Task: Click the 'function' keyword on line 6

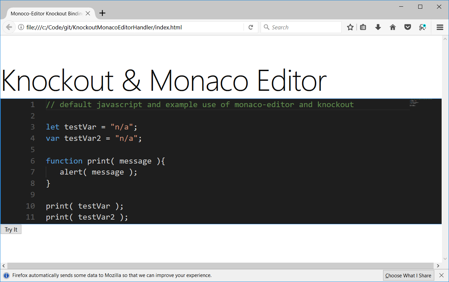Action: [64, 161]
